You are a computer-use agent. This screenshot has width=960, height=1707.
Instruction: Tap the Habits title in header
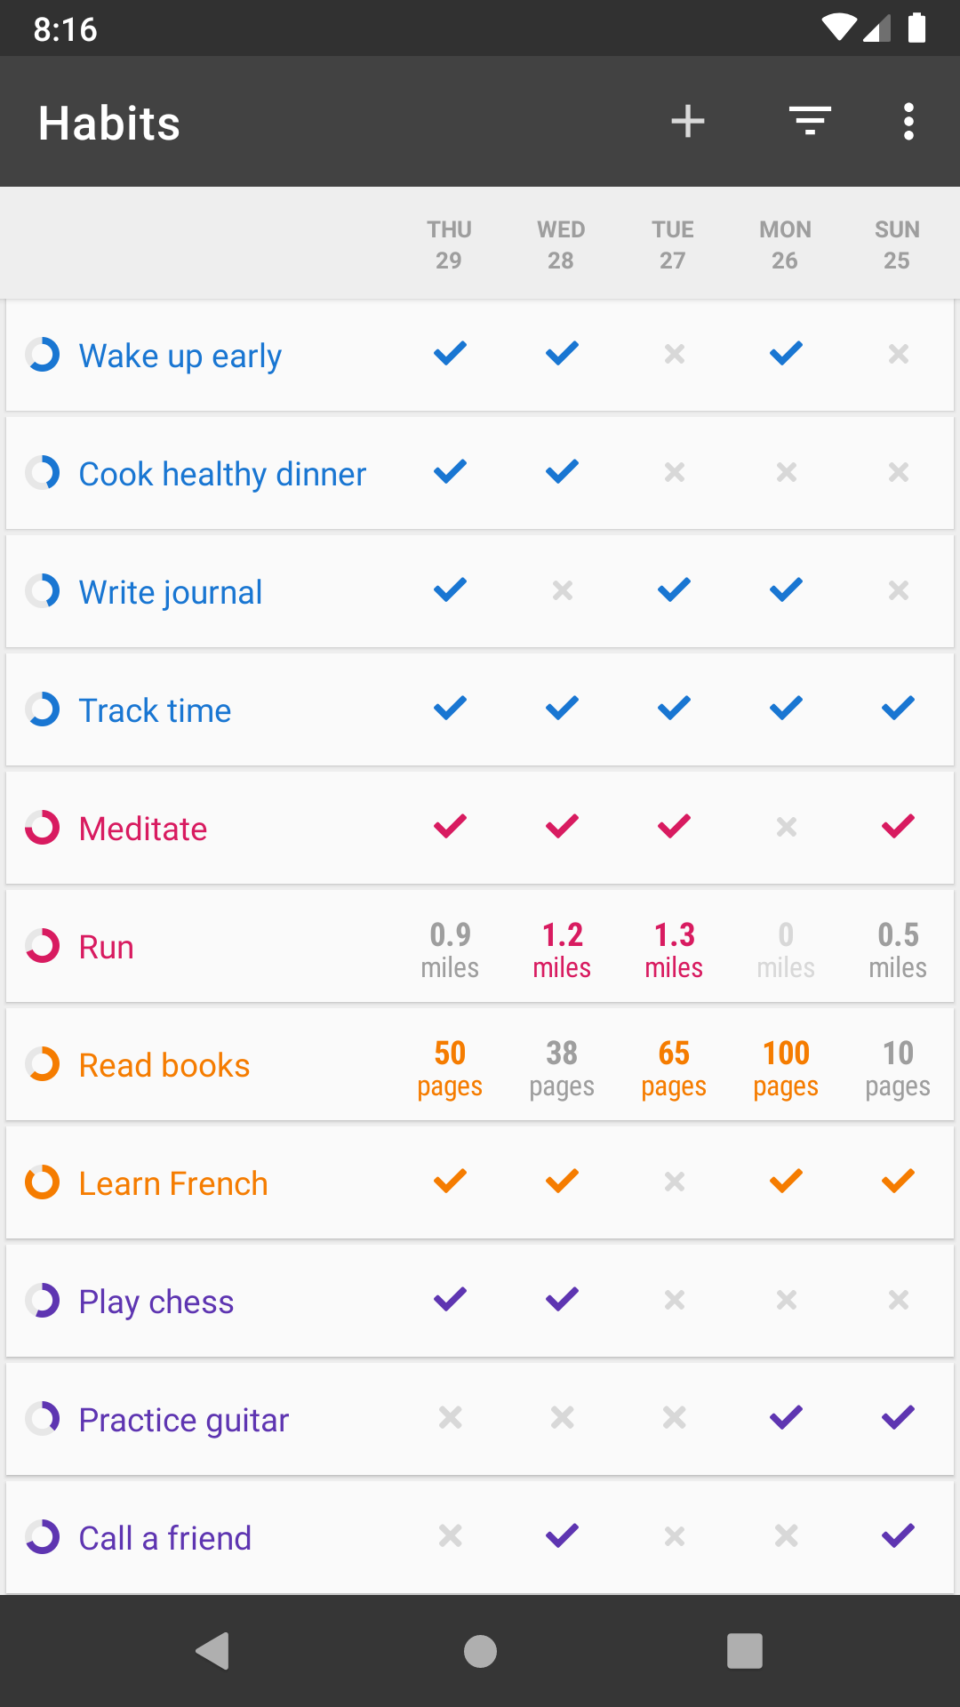tap(109, 123)
